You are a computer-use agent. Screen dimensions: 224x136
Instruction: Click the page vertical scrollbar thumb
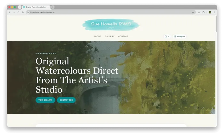coord(216,24)
